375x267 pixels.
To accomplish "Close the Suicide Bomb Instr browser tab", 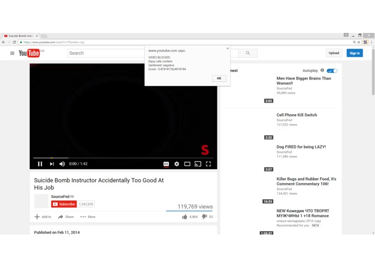I will (37, 36).
